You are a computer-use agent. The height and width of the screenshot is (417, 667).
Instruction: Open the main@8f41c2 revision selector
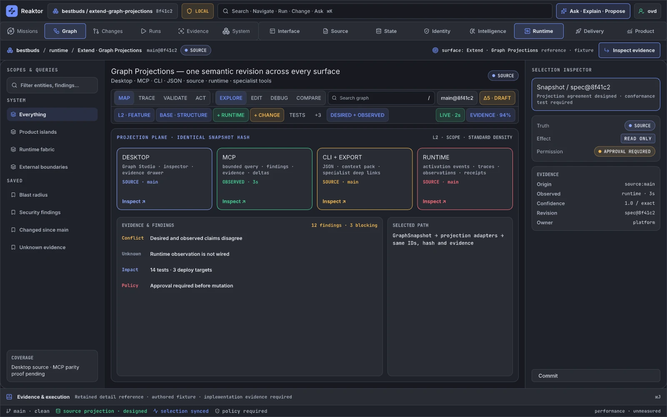(x=457, y=98)
